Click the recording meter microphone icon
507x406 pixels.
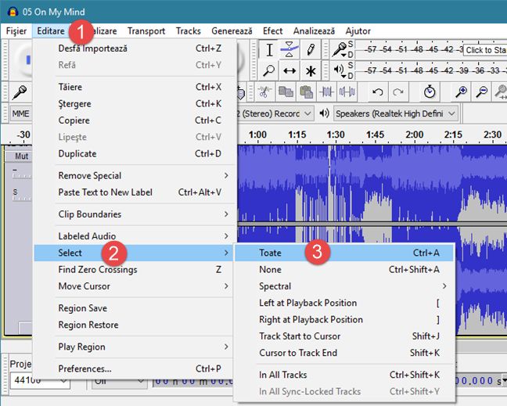(x=340, y=50)
